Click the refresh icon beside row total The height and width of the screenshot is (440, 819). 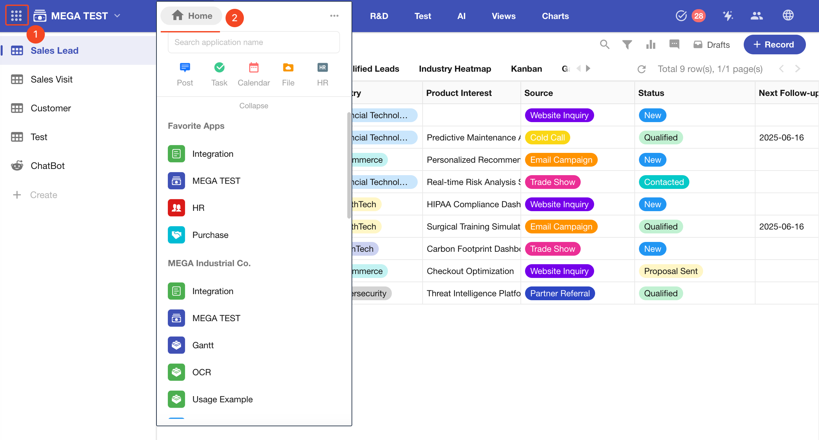642,69
